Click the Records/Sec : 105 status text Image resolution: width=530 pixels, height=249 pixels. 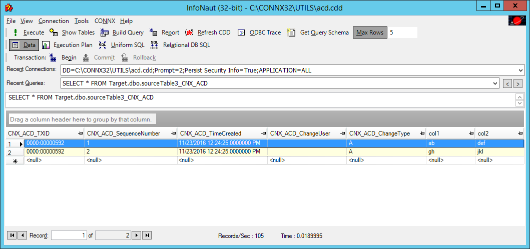pos(241,236)
